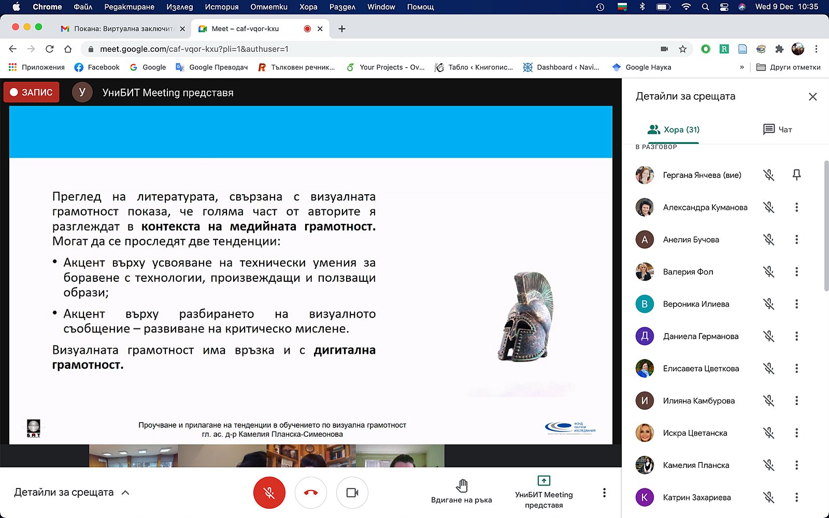The image size is (829, 518).
Task: Bookmark this page with the star icon
Action: pyautogui.click(x=682, y=49)
